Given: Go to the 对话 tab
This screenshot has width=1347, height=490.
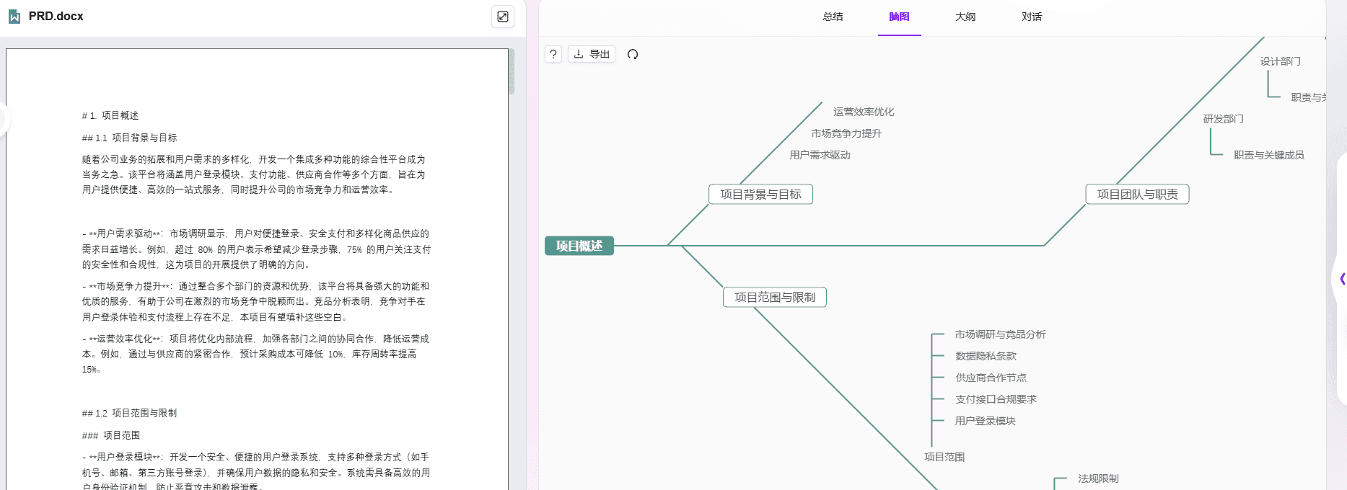Looking at the screenshot, I should [1032, 17].
